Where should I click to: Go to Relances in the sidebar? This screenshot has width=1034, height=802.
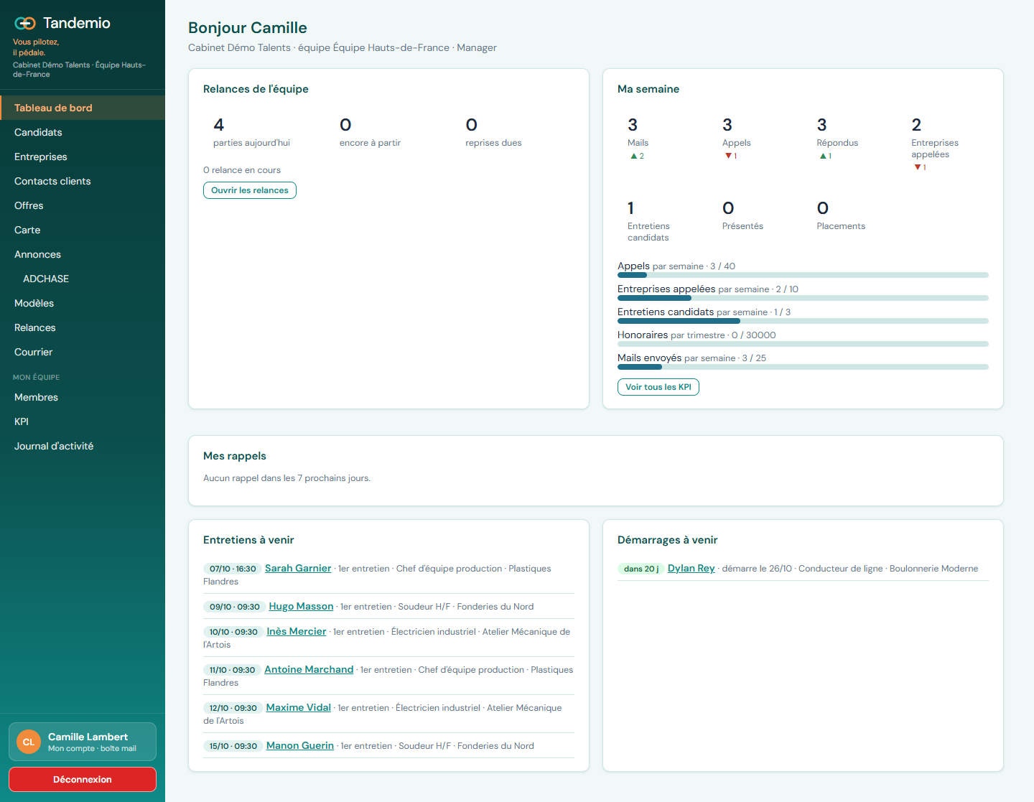click(x=83, y=327)
